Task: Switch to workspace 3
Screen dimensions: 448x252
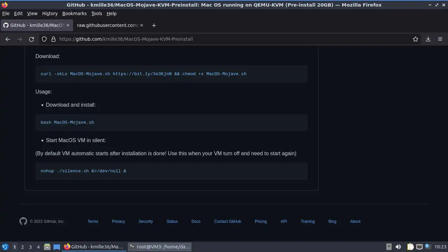Action: coord(30,247)
